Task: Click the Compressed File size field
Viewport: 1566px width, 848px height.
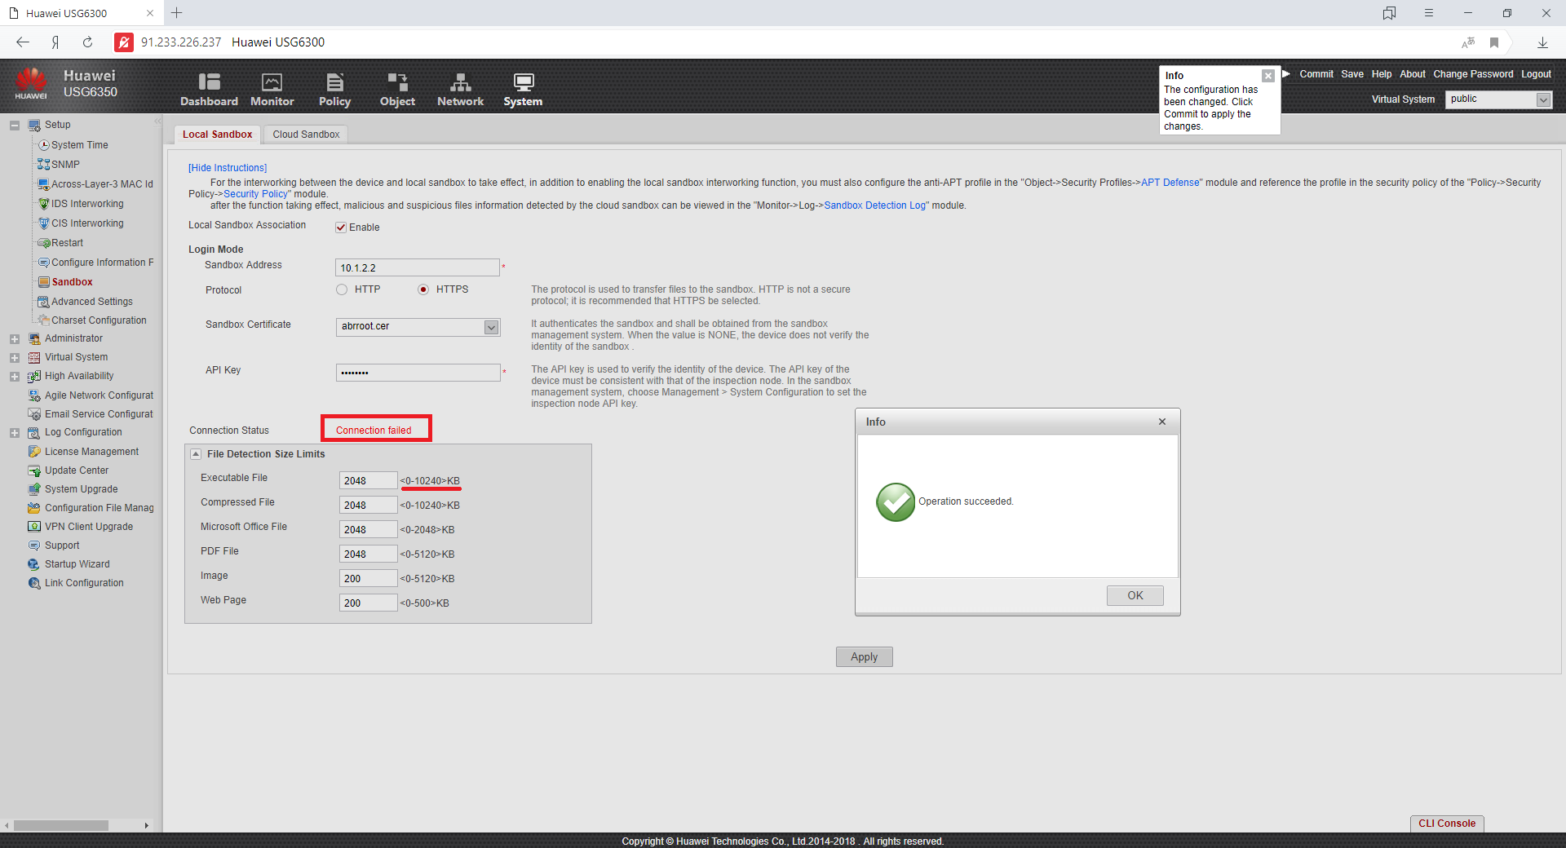Action: pos(368,506)
